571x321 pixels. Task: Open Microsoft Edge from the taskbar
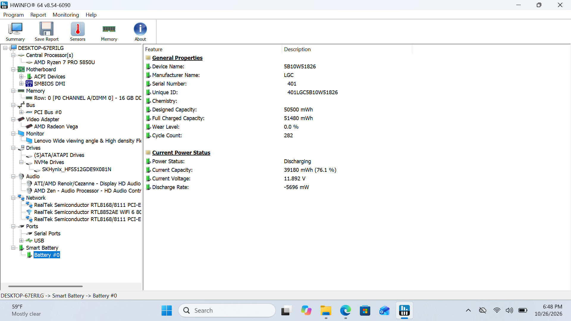coord(345,311)
